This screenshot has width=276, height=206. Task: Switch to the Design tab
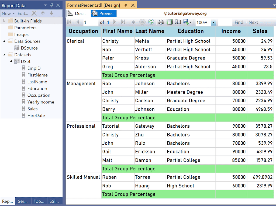pos(78,13)
